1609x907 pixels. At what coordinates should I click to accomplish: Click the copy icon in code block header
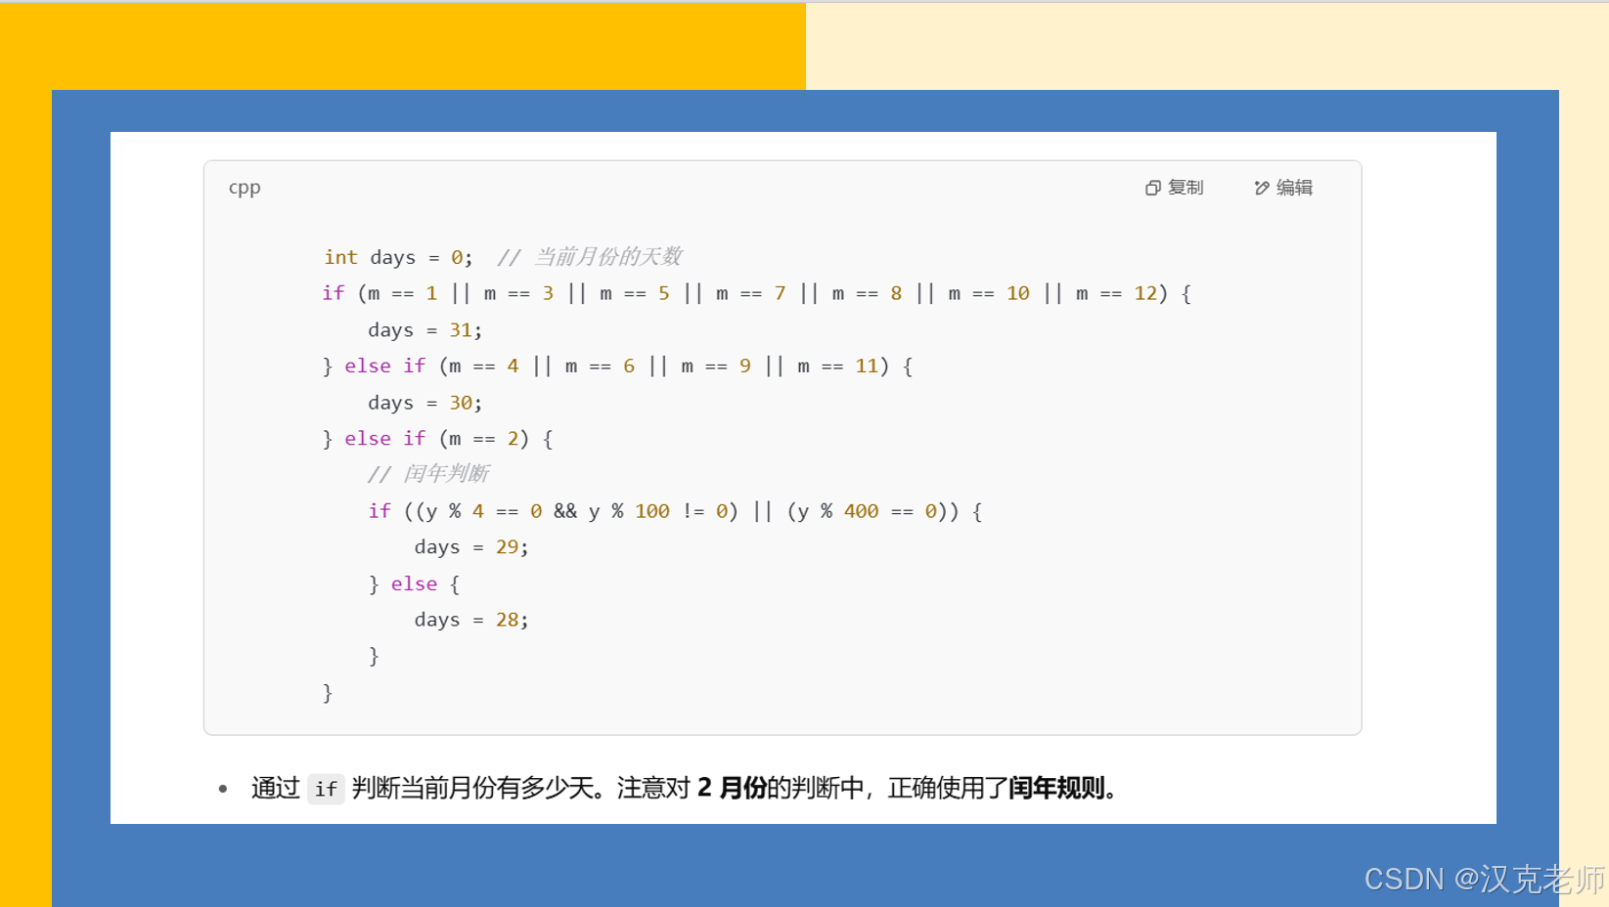point(1153,188)
